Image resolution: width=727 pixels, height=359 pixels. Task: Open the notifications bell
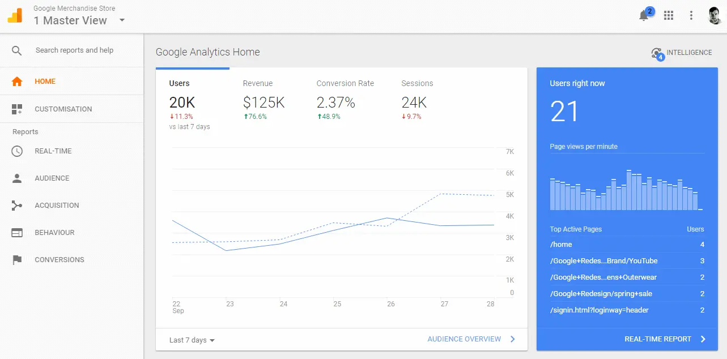(x=643, y=15)
